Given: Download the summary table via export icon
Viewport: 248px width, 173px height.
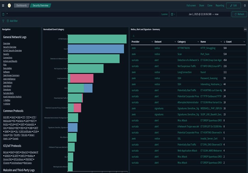Looking at the screenshot, I should [x=133, y=36].
